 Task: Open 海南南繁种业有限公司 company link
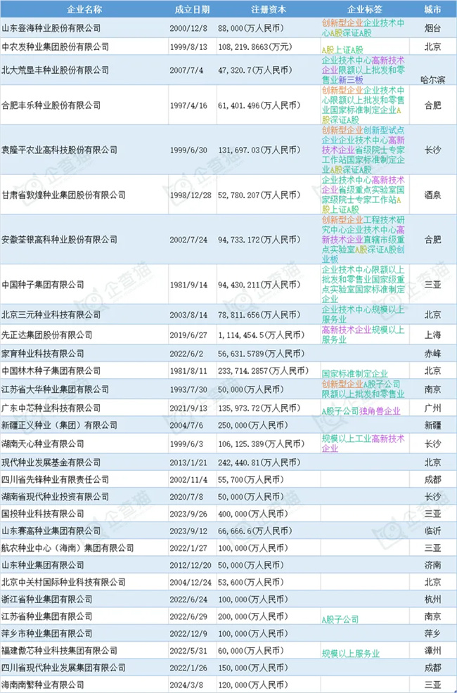coord(44,684)
